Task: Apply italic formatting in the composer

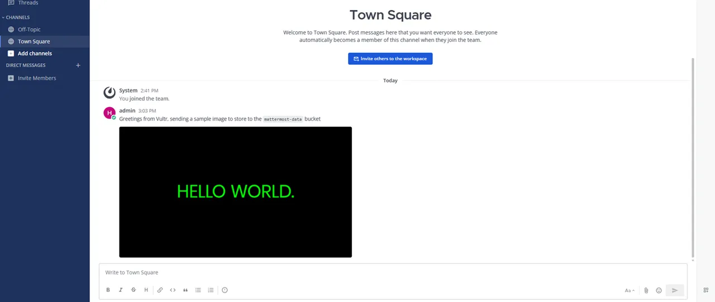Action: 121,290
